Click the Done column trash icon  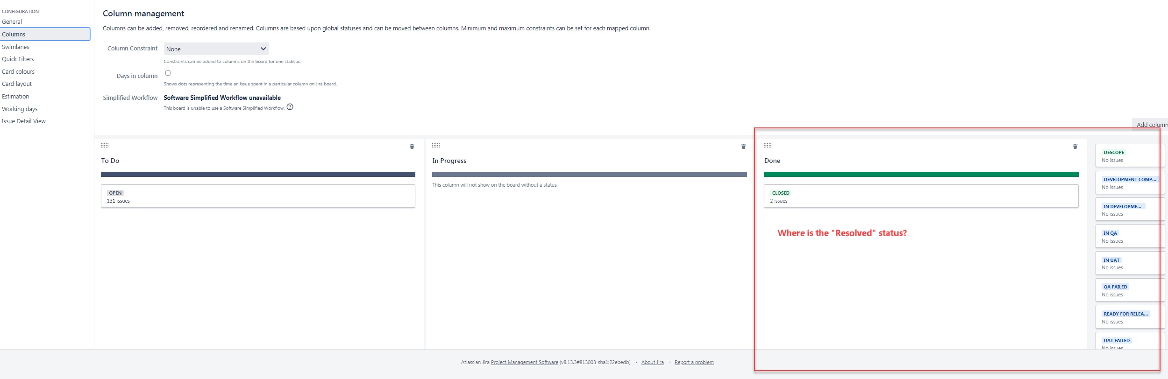(1075, 147)
